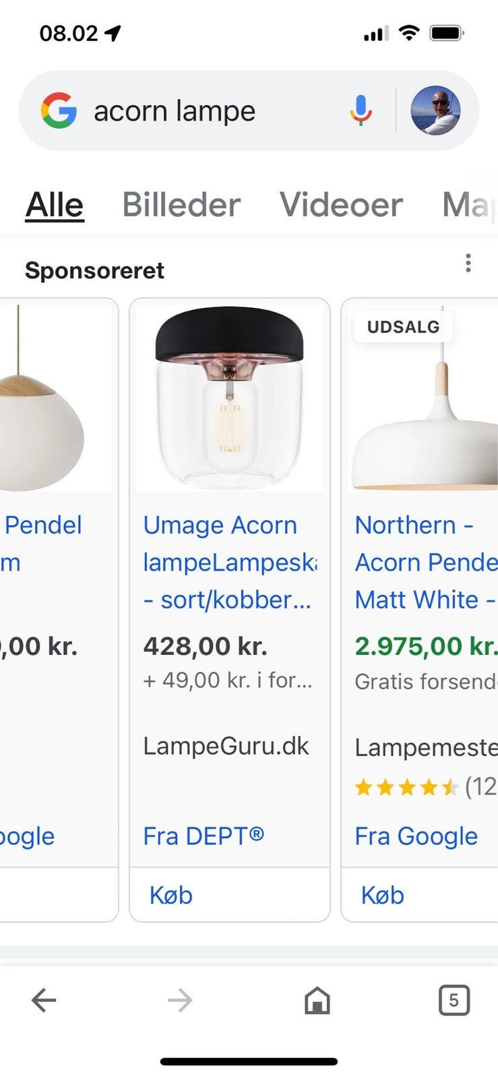This screenshot has width=498, height=1078.
Task: Open the LampeGuru.dk seller name
Action: (226, 746)
